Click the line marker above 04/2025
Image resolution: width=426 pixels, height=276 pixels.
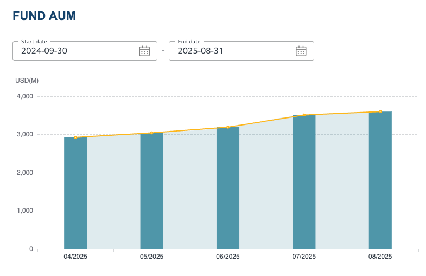pos(75,137)
